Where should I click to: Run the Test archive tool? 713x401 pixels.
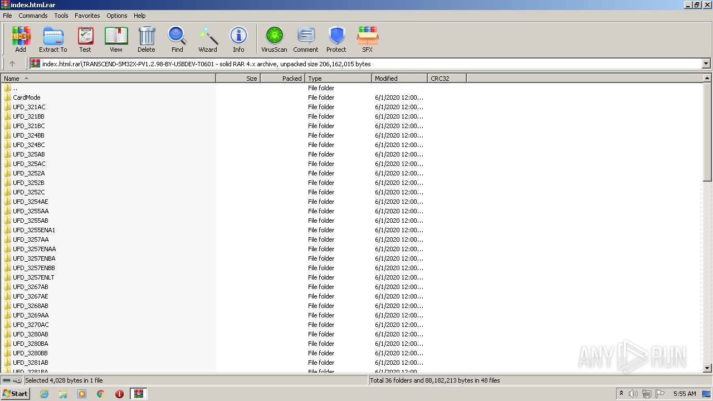pyautogui.click(x=85, y=40)
